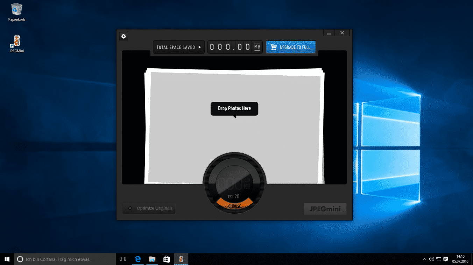Open Task View in taskbar
Viewport: 473px width, 265px height.
(123, 259)
